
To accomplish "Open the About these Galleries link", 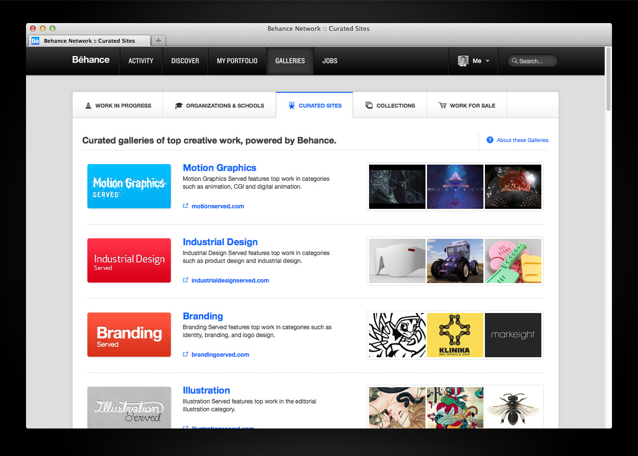I will point(522,140).
